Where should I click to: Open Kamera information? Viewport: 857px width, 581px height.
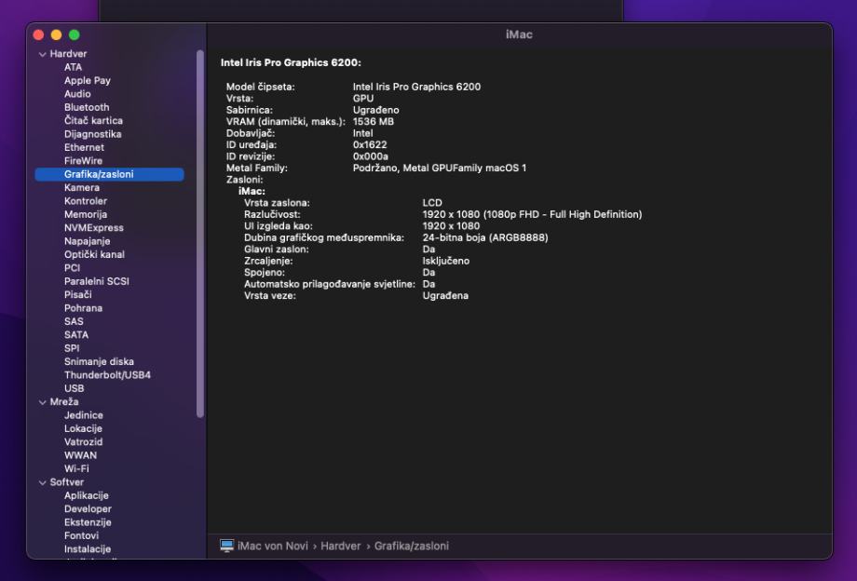click(81, 188)
